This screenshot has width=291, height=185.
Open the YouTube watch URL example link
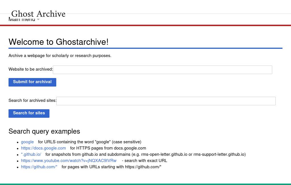(69, 161)
